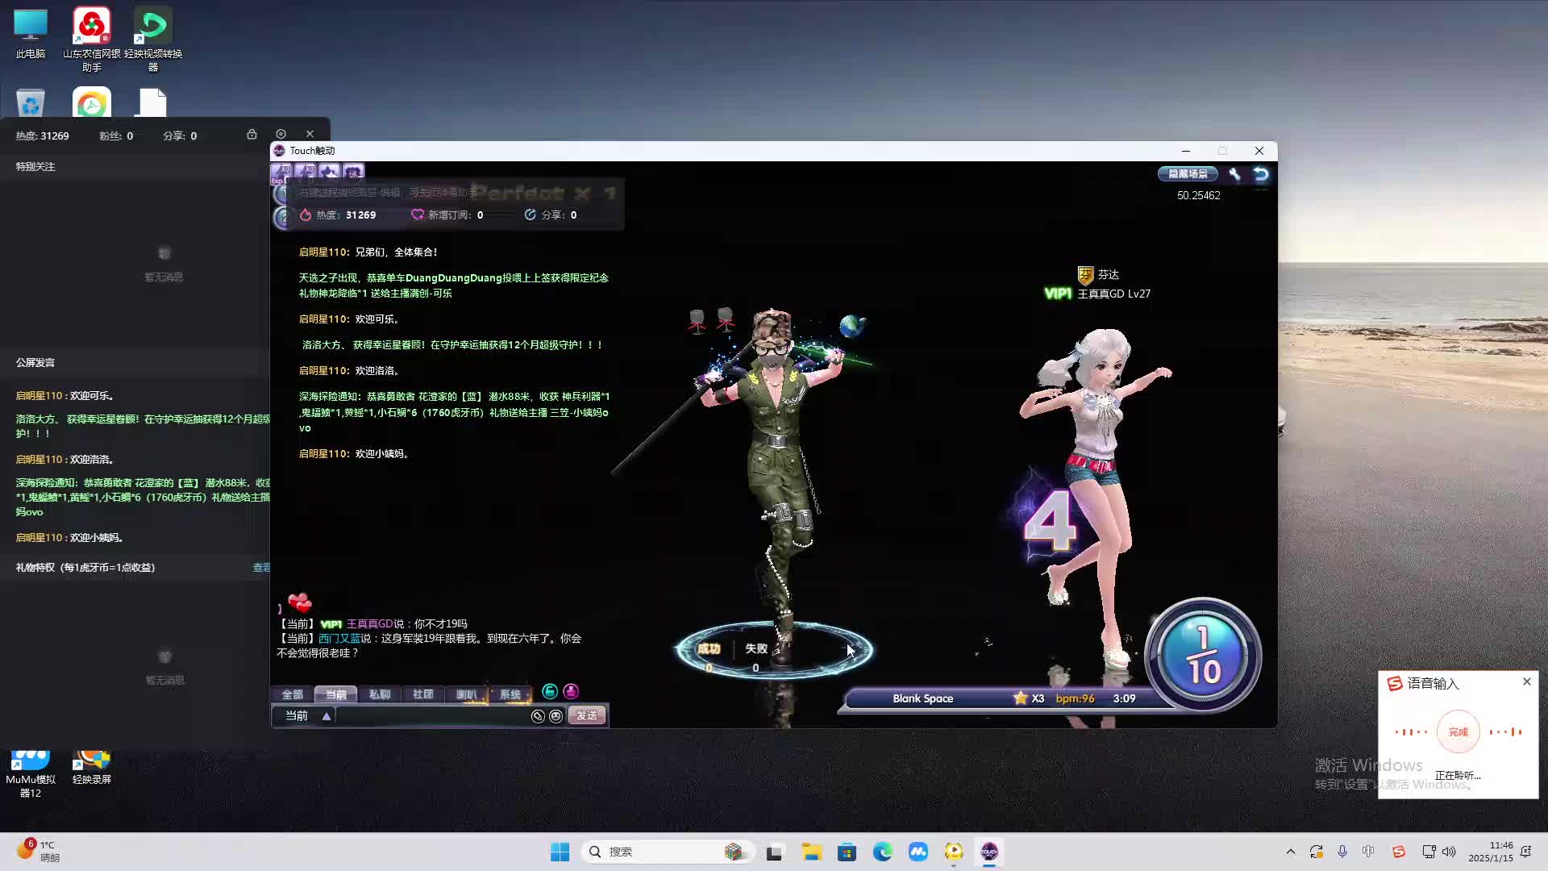Click 完成 in voice input popup

click(1458, 732)
